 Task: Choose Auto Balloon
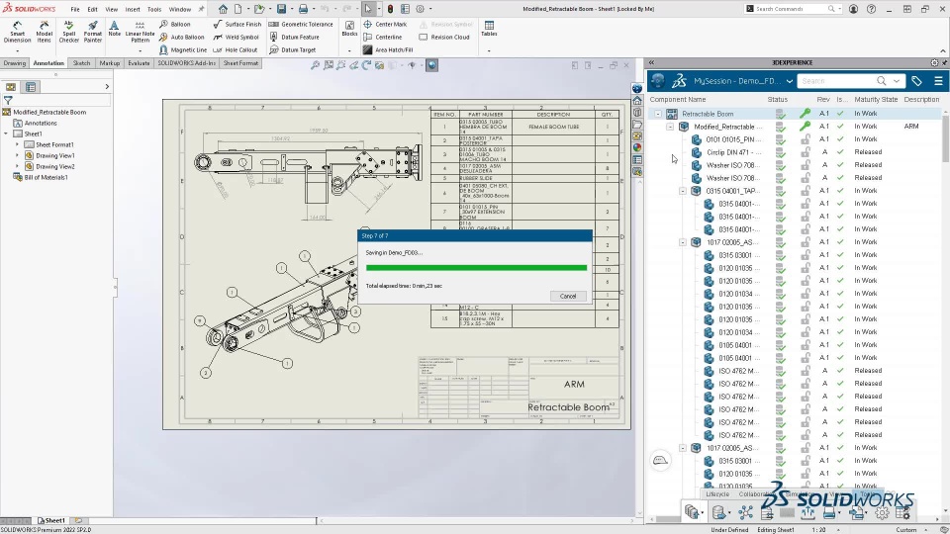point(181,37)
